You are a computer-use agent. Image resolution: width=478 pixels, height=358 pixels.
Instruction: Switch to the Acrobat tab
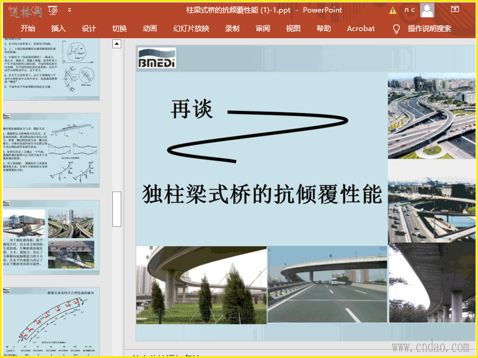tap(361, 29)
